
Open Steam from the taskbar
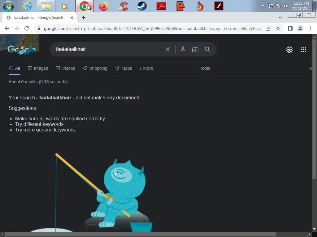(x=142, y=6)
